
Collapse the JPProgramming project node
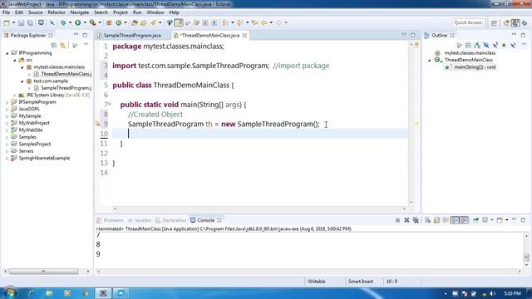(x=7, y=53)
